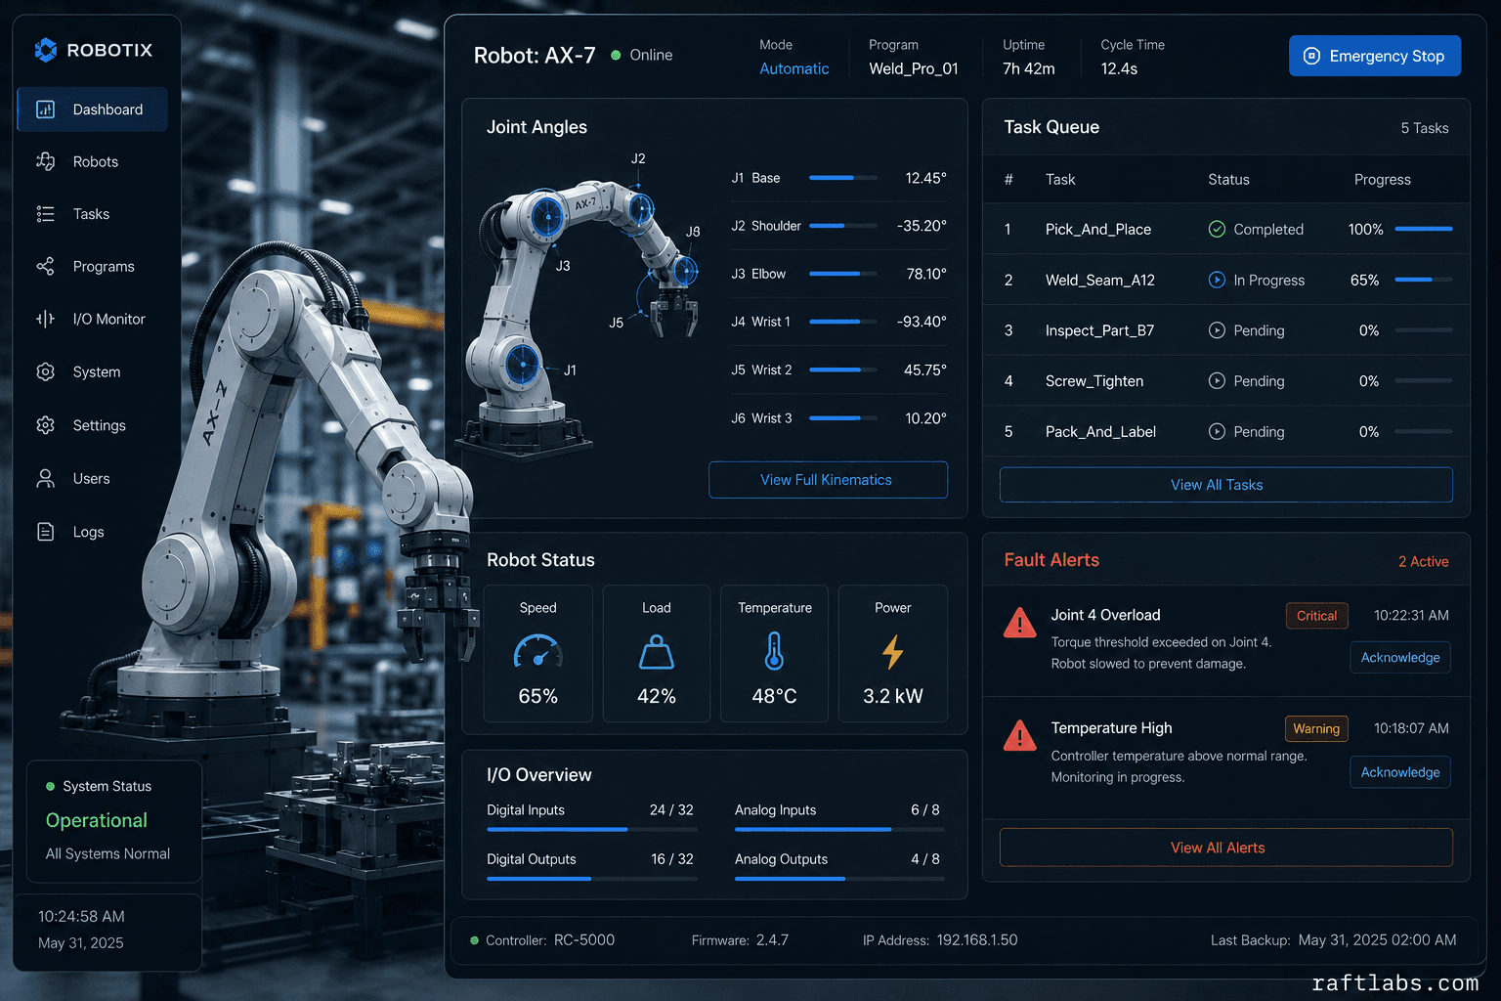Open the Programs menu item
1501x1001 pixels.
pyautogui.click(x=93, y=266)
